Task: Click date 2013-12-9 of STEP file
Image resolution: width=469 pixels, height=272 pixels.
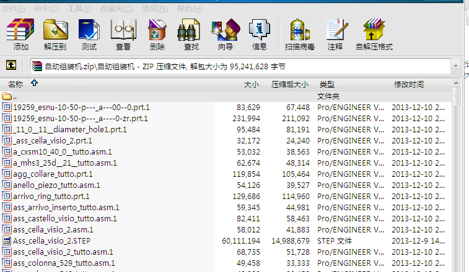Action: pyautogui.click(x=418, y=240)
